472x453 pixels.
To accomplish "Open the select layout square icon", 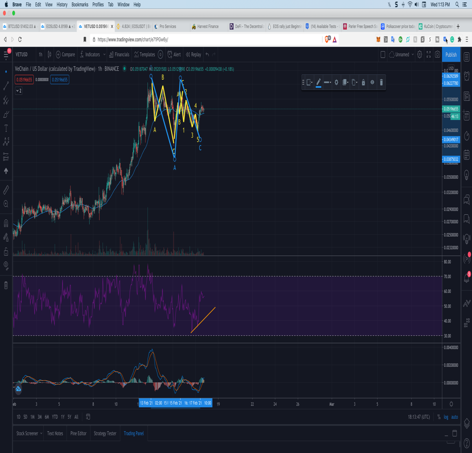I will click(x=383, y=55).
